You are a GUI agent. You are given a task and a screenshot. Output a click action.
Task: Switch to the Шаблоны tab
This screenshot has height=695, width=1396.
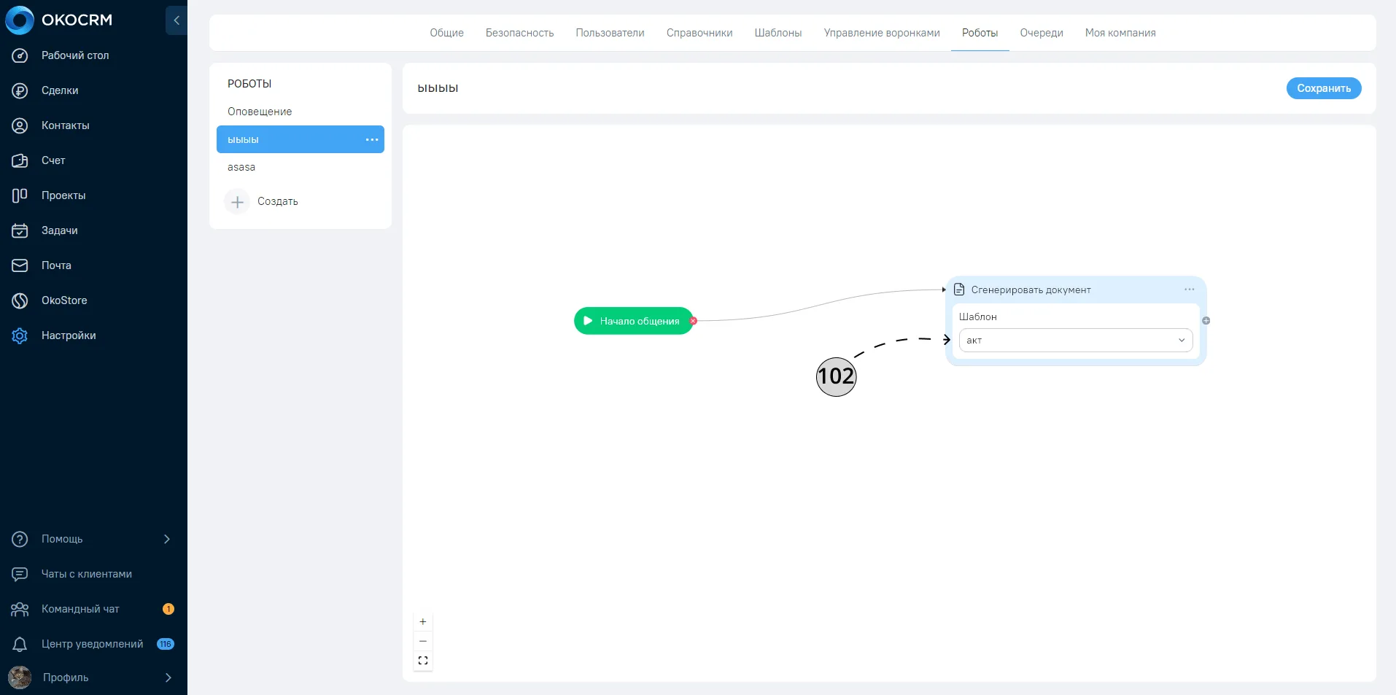click(778, 33)
